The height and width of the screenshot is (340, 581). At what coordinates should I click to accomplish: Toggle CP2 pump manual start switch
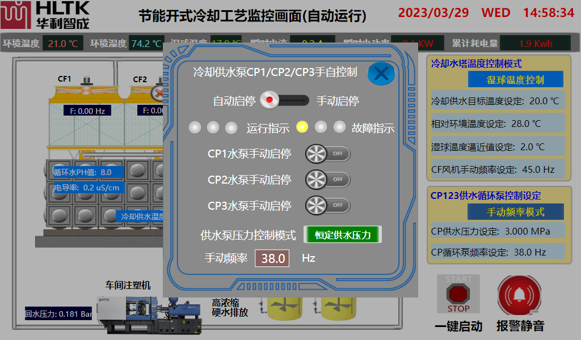click(327, 180)
